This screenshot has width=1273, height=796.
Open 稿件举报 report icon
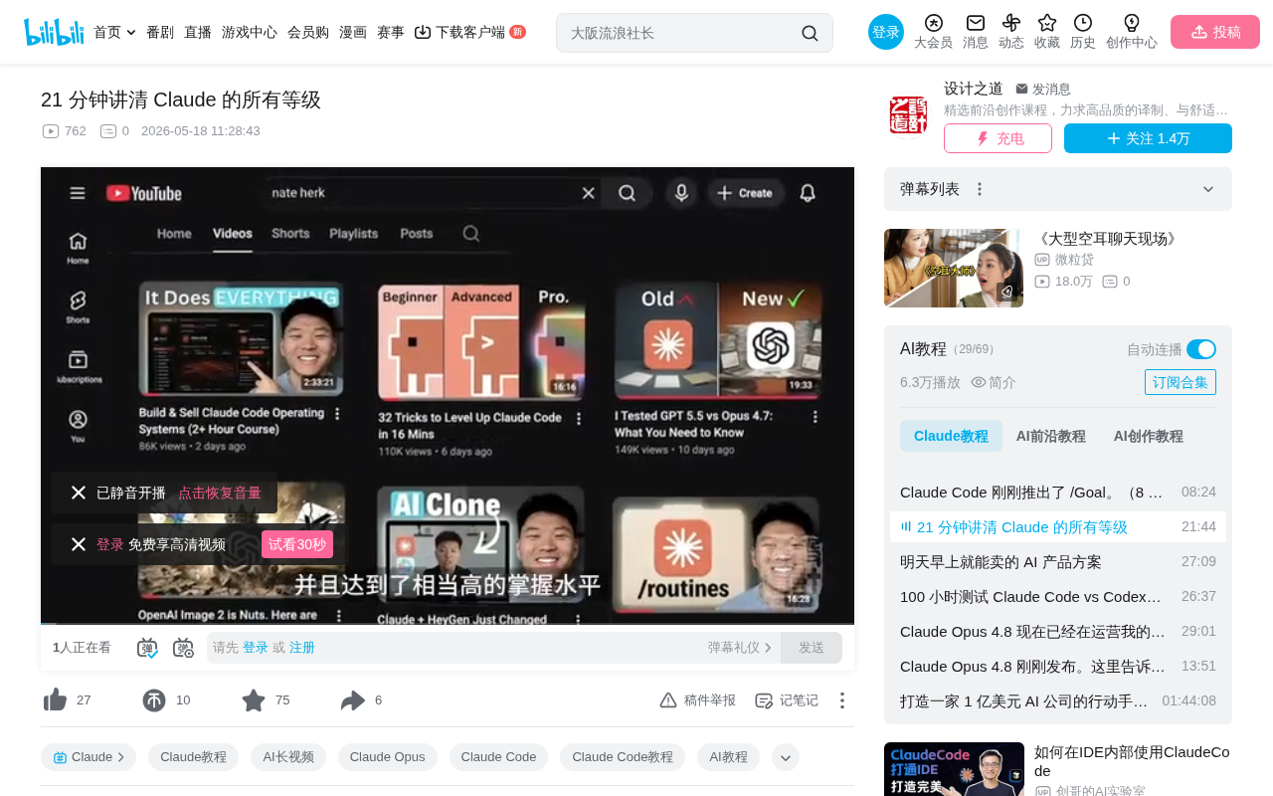coord(668,700)
